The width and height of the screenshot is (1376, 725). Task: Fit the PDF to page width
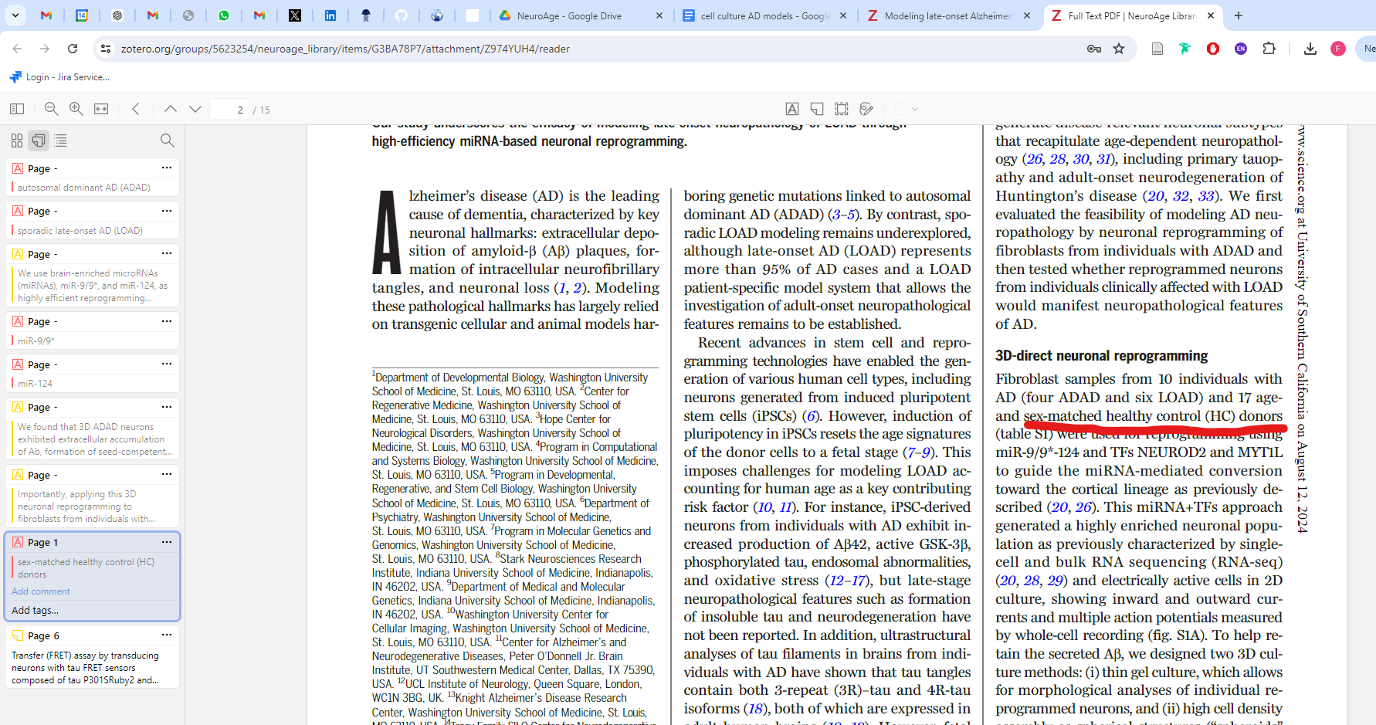[101, 109]
